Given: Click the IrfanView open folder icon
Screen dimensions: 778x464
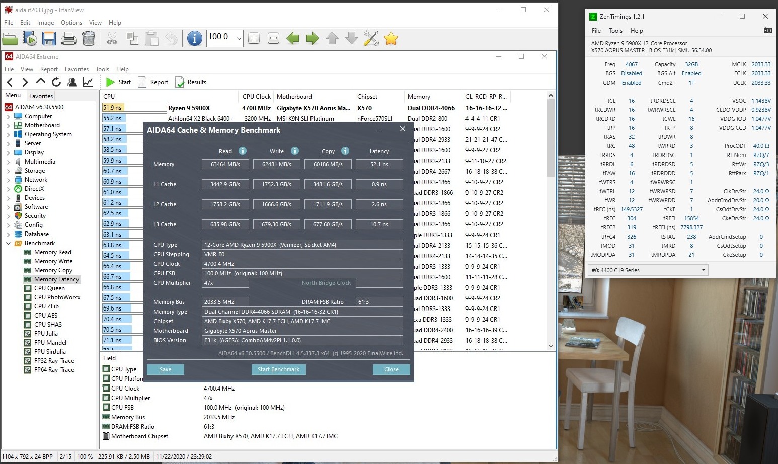Looking at the screenshot, I should (x=10, y=38).
